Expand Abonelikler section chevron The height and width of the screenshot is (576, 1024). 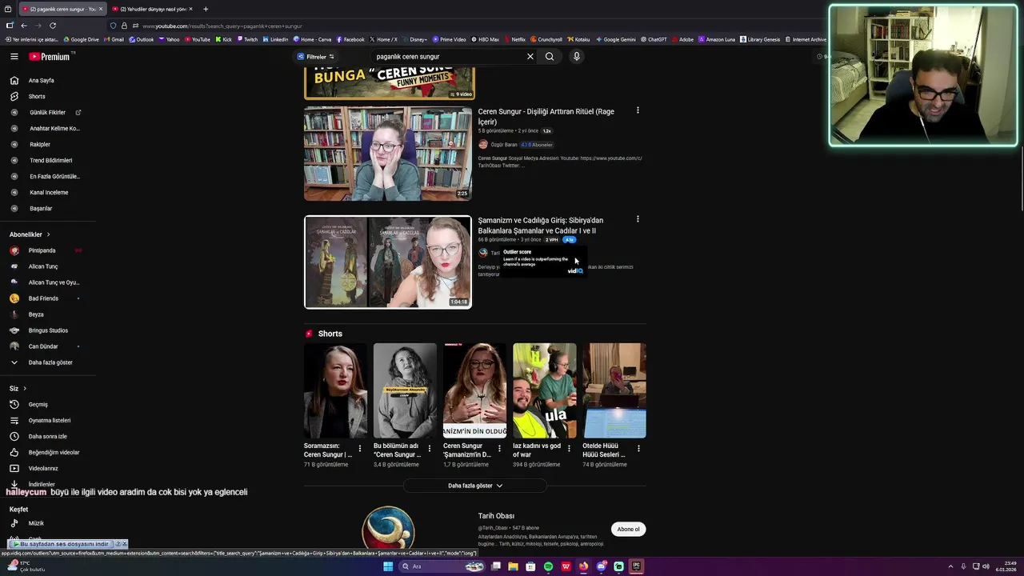pos(48,234)
